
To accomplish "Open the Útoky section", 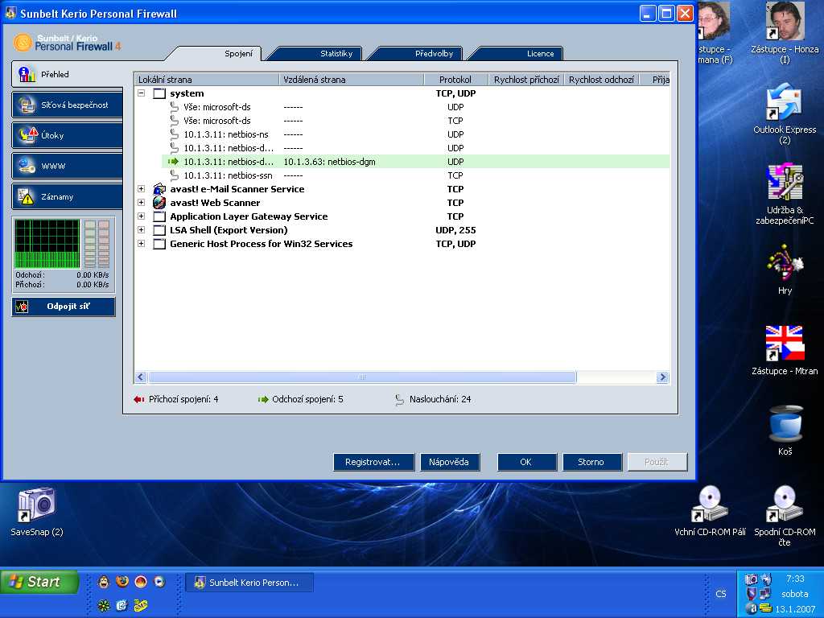I will click(67, 135).
